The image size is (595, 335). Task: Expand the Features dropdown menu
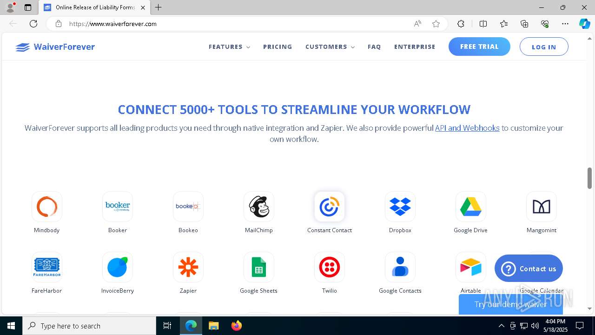tap(229, 47)
